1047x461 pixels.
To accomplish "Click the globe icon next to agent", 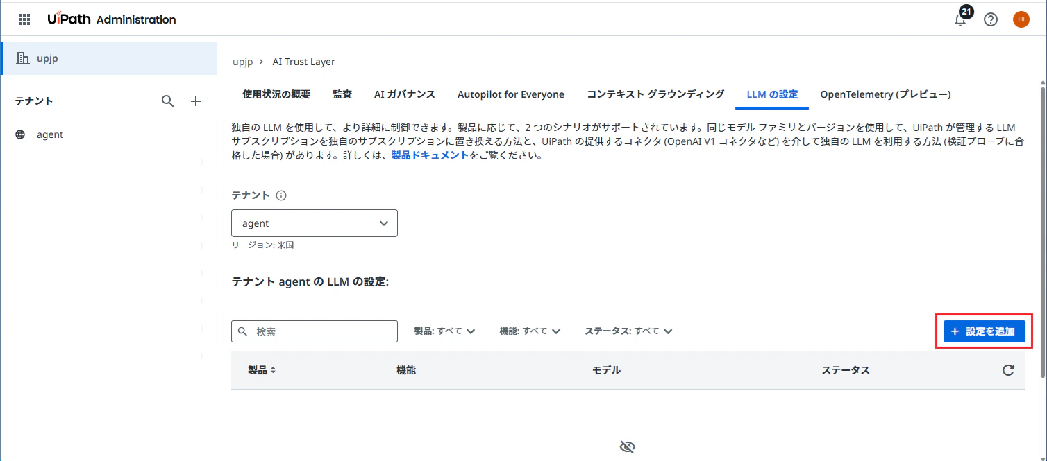I will tap(20, 134).
